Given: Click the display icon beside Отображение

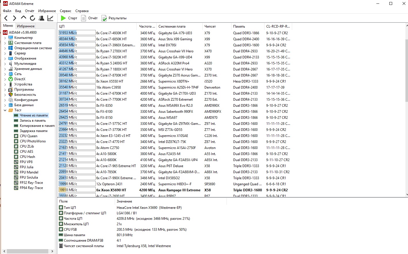Looking at the screenshot, I should pos(11,58).
